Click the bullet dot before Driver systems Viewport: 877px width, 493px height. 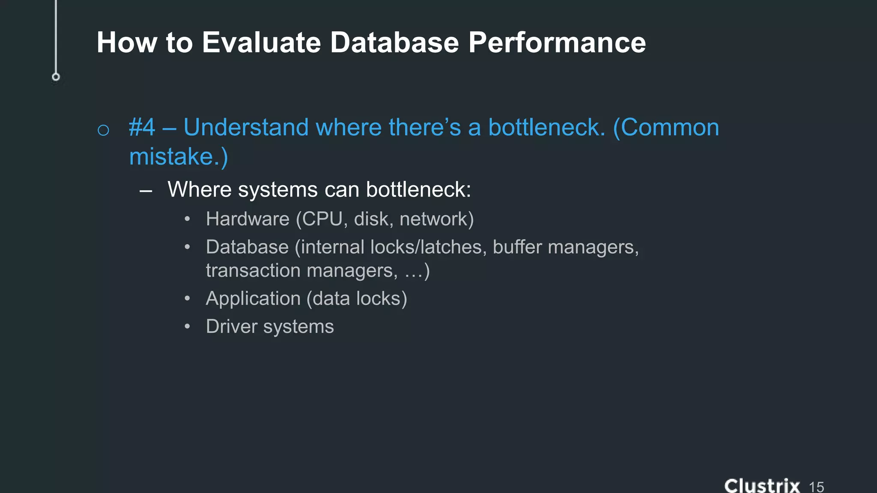click(x=187, y=327)
